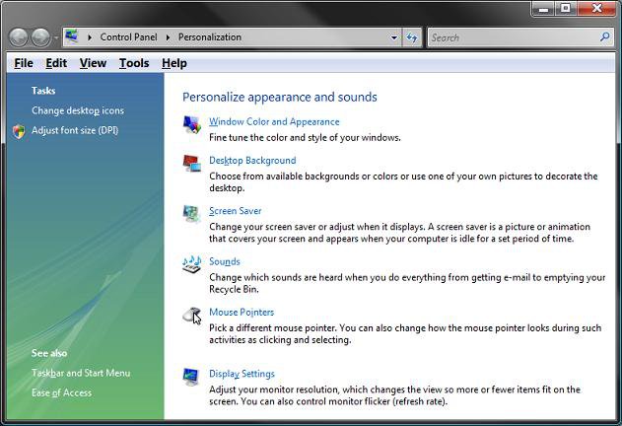Click the shield icon beside Adjust font size
Image resolution: width=622 pixels, height=426 pixels.
pos(19,131)
